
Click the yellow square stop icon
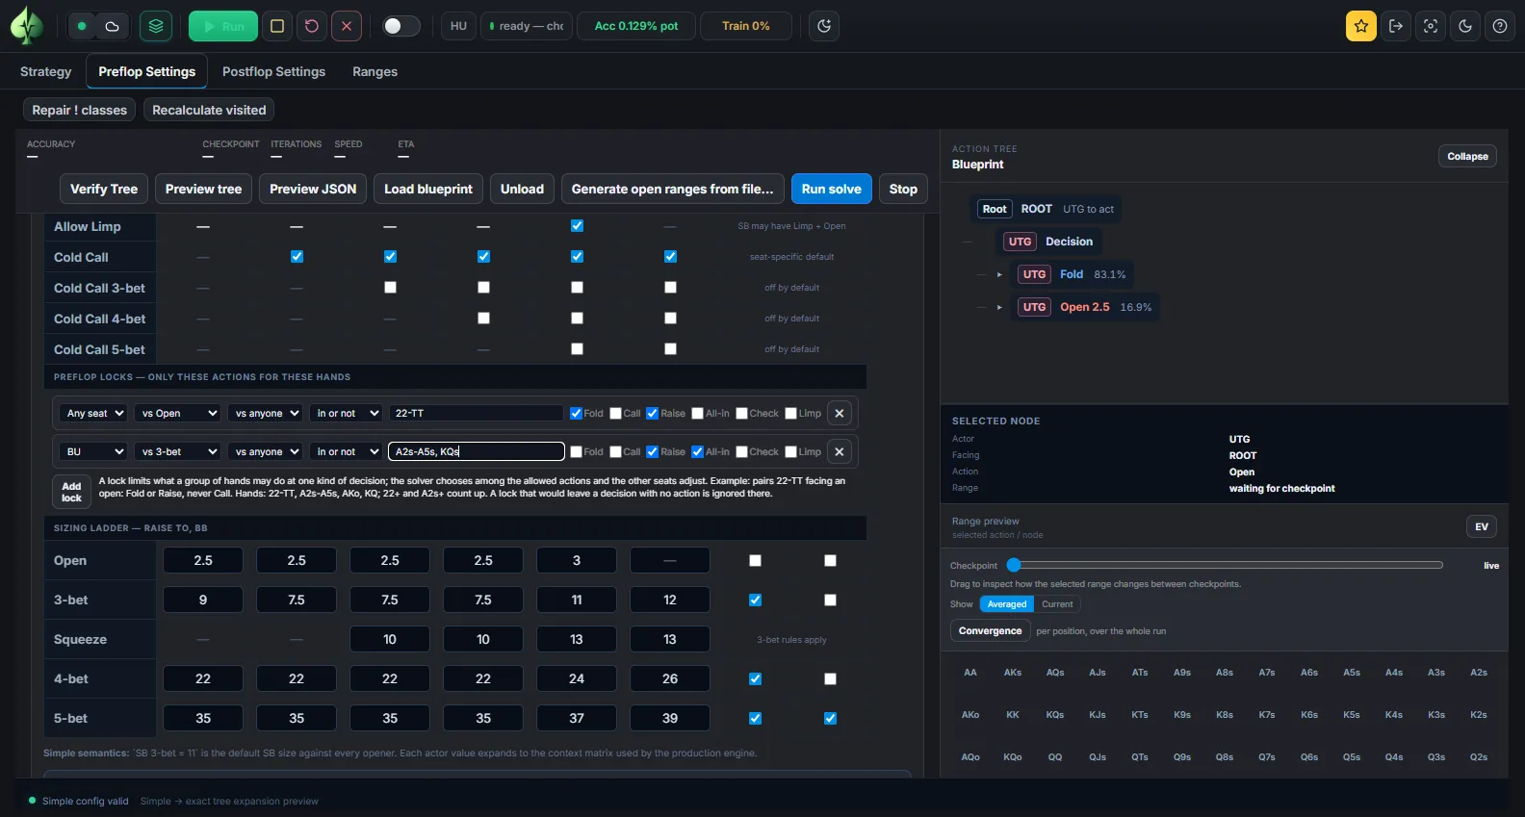pyautogui.click(x=277, y=26)
